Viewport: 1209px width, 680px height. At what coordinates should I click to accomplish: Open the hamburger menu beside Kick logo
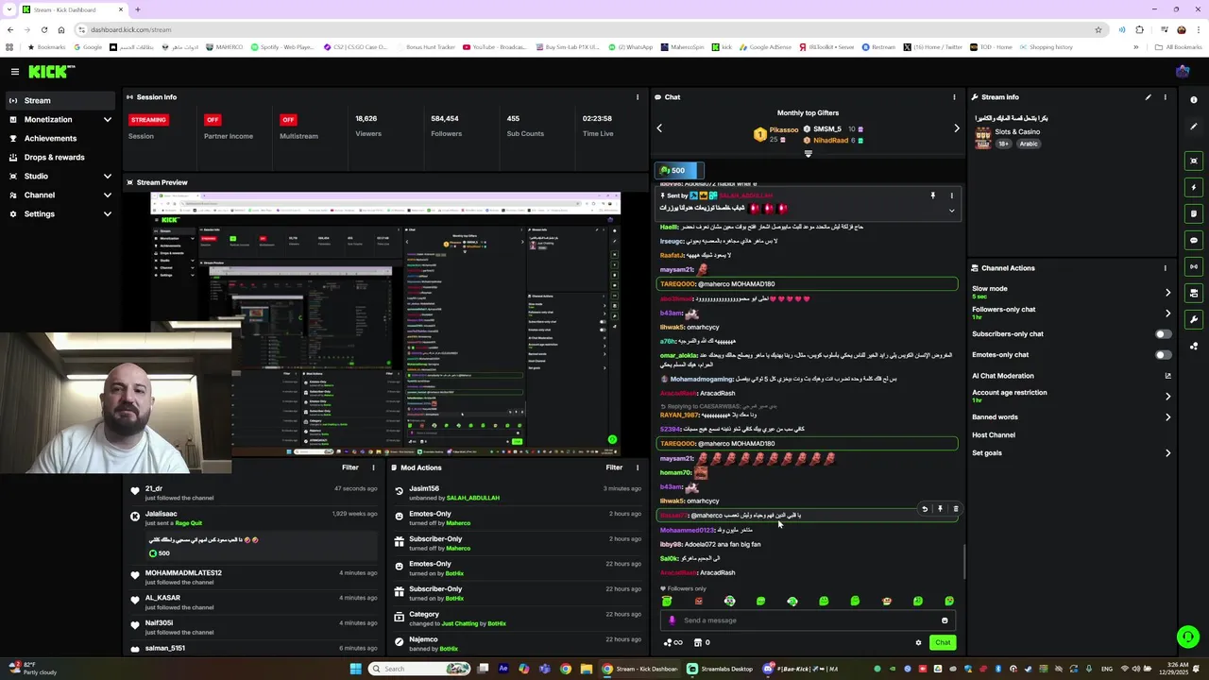point(15,72)
